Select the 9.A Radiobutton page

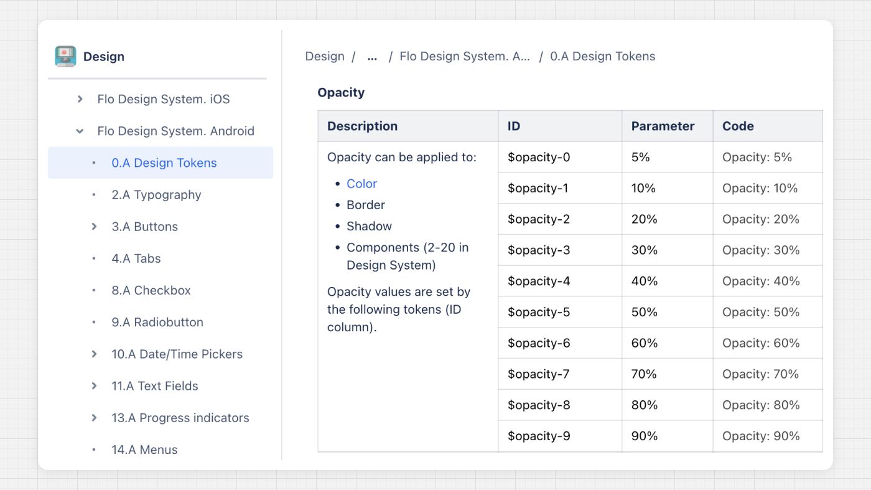[157, 322]
